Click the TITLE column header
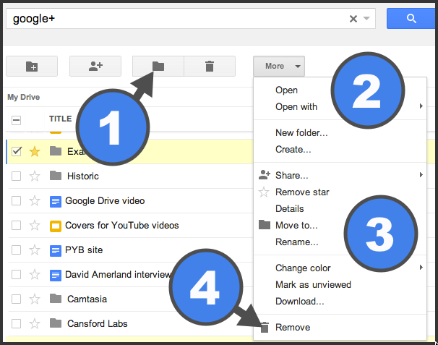Viewport: 438px width, 345px height. pos(60,119)
